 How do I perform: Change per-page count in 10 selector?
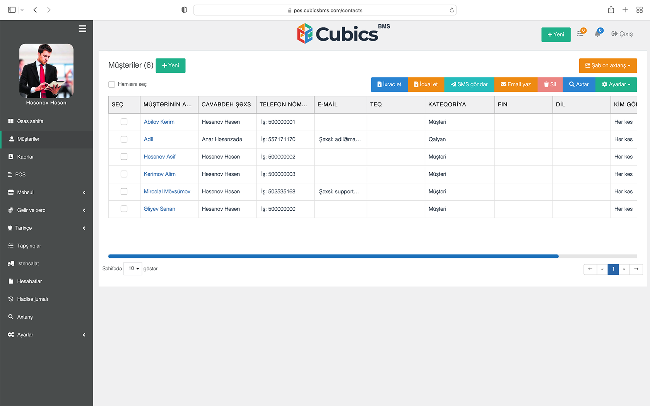pos(132,268)
